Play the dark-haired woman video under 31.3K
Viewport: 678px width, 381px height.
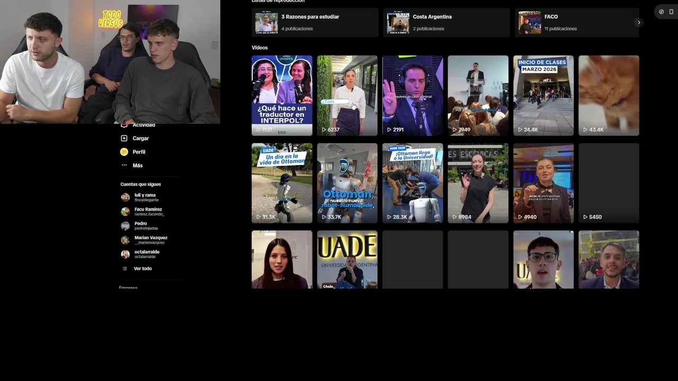[x=282, y=259]
